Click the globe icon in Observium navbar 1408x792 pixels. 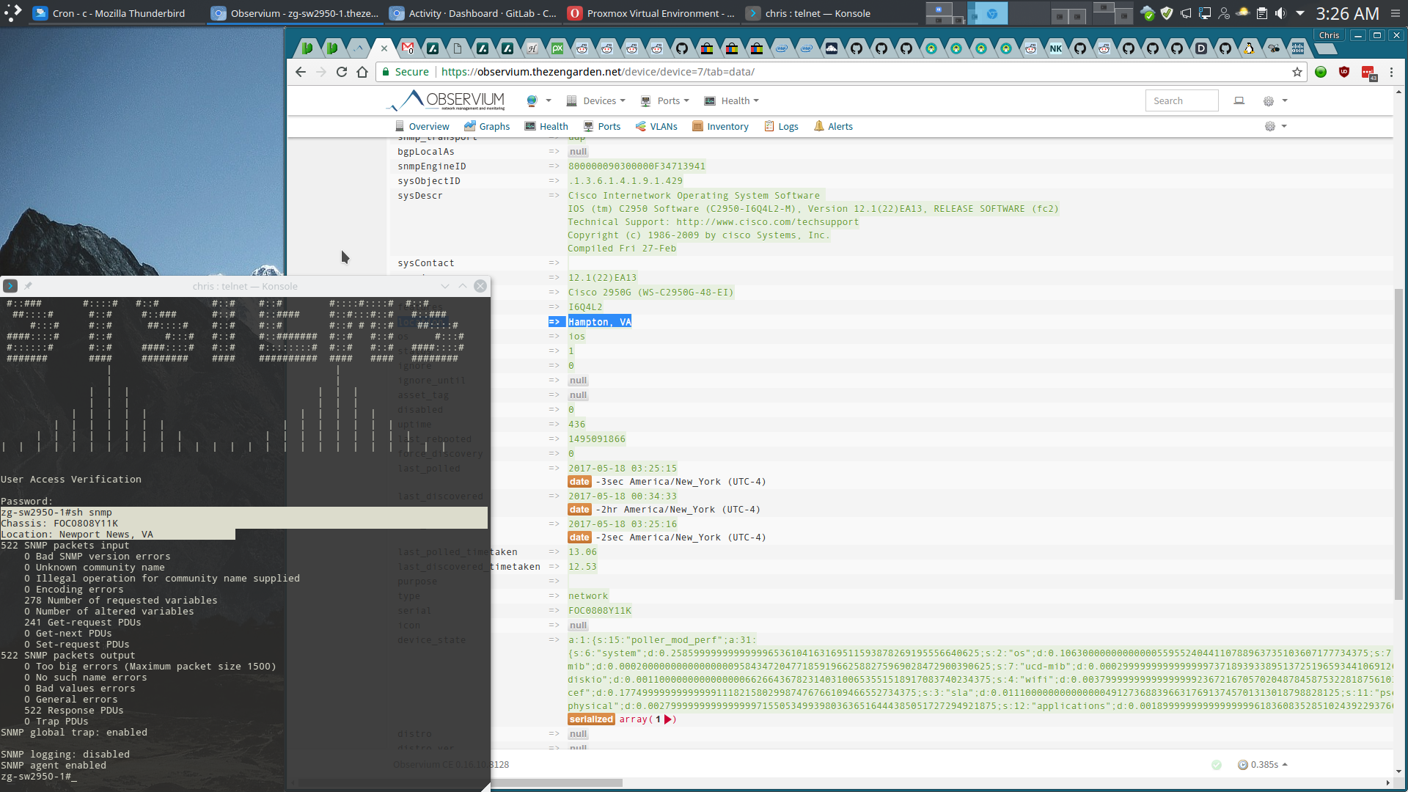tap(532, 100)
